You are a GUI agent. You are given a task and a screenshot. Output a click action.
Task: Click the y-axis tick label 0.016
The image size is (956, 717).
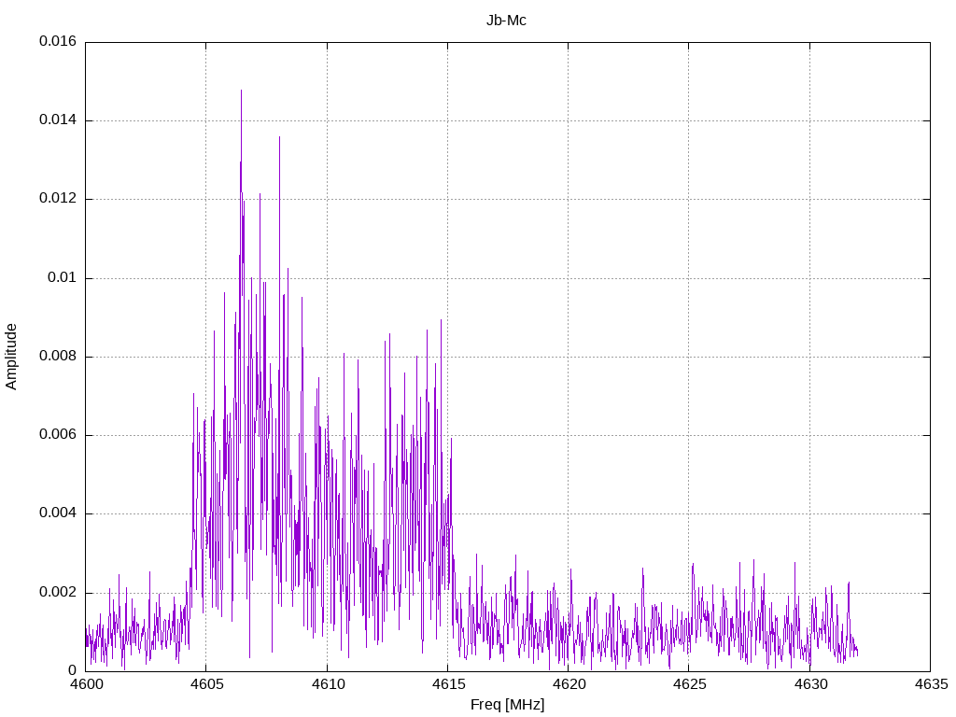pos(57,42)
